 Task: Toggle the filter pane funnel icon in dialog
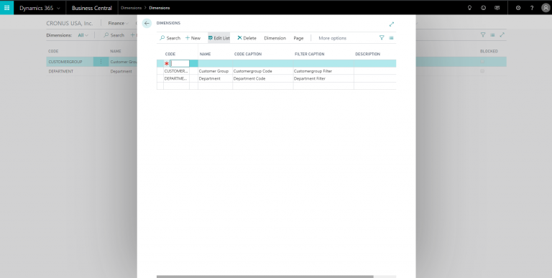click(382, 37)
